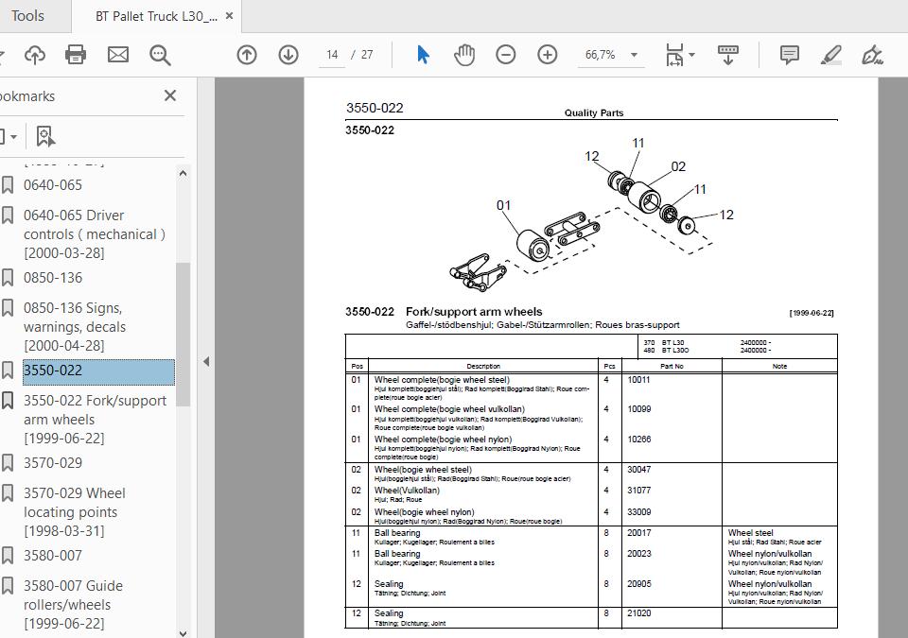
Task: Select the arrow selection tool
Action: tap(424, 55)
